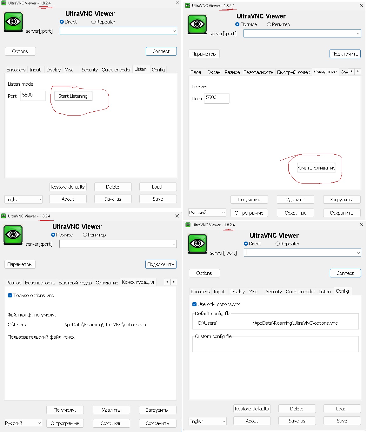
Task: Switch to the Encoders tab in the Listen-tab window
Action: point(16,70)
